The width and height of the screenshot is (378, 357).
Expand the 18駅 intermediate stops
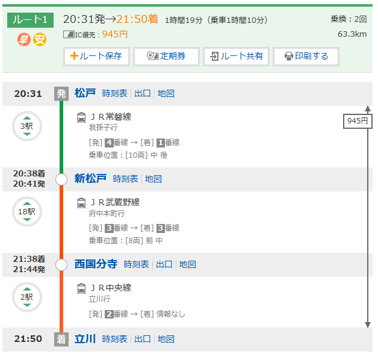click(27, 212)
